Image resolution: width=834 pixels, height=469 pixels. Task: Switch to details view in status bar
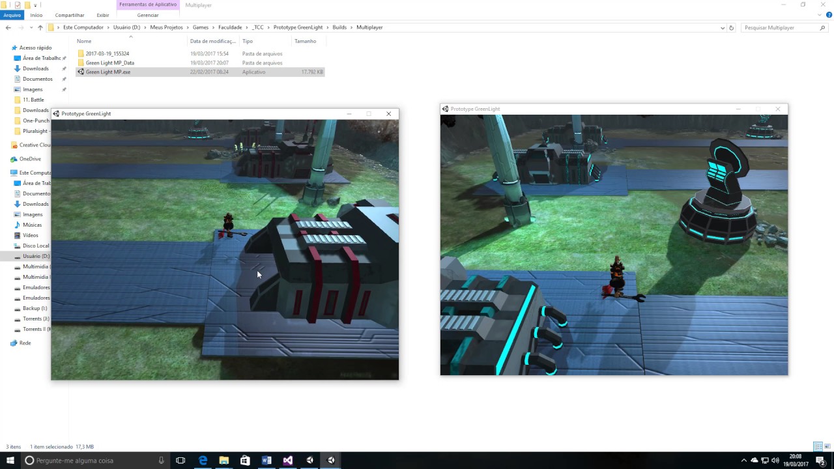tap(818, 446)
